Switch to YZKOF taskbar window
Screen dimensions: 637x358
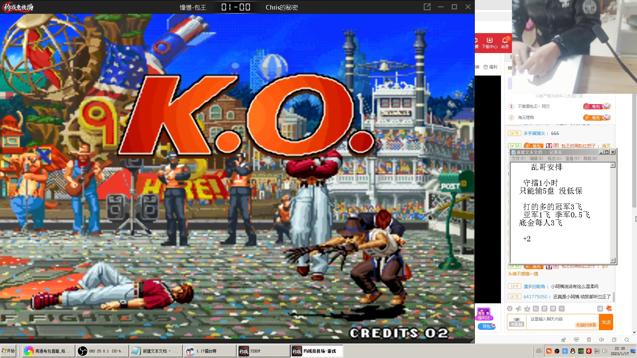coord(263,351)
